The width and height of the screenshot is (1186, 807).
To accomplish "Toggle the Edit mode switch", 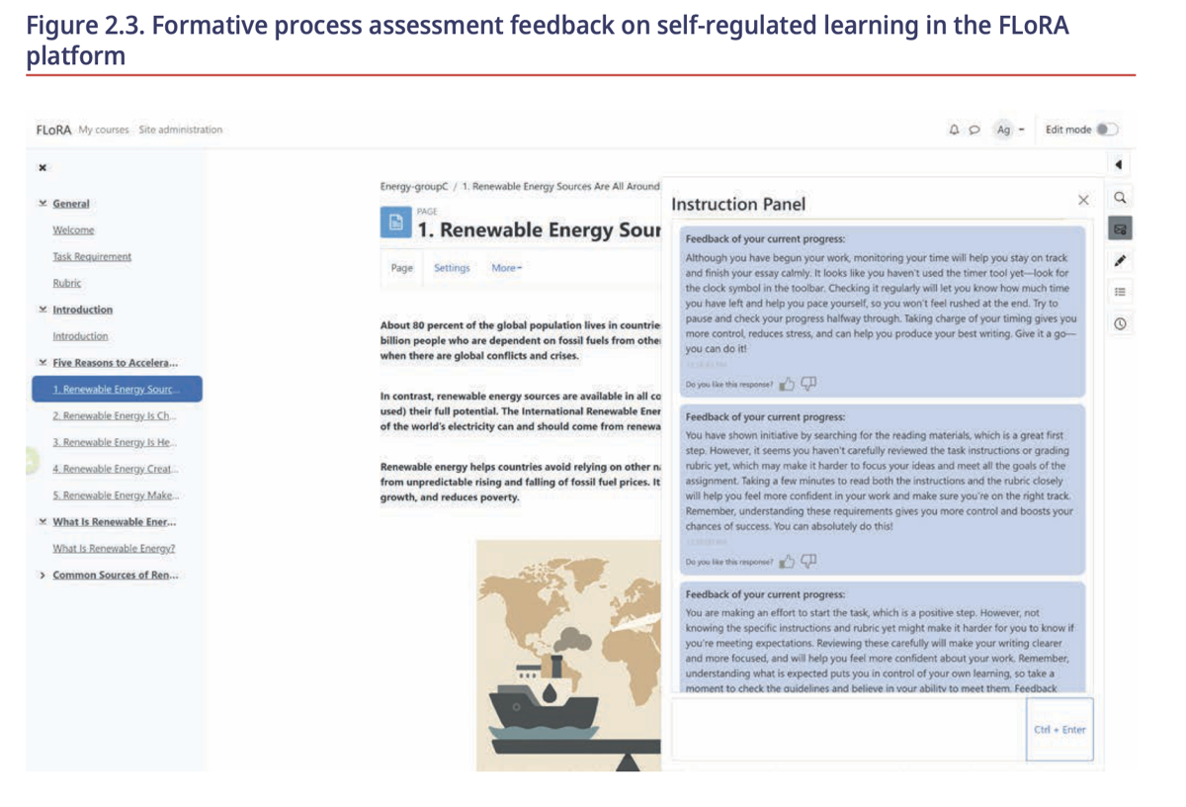I will [1107, 130].
